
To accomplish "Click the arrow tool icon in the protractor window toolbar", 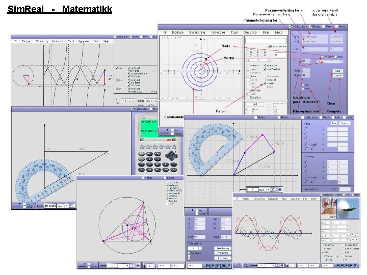I will tap(17, 204).
